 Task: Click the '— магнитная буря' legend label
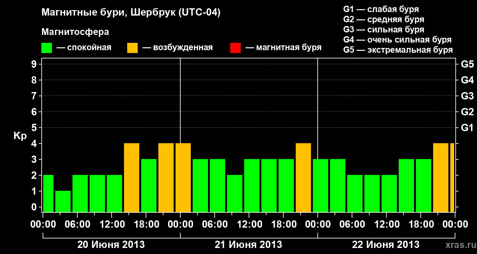point(283,48)
